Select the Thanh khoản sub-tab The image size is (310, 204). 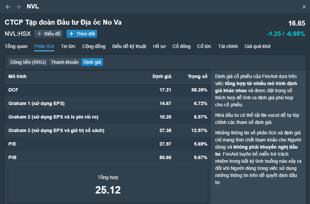65,62
